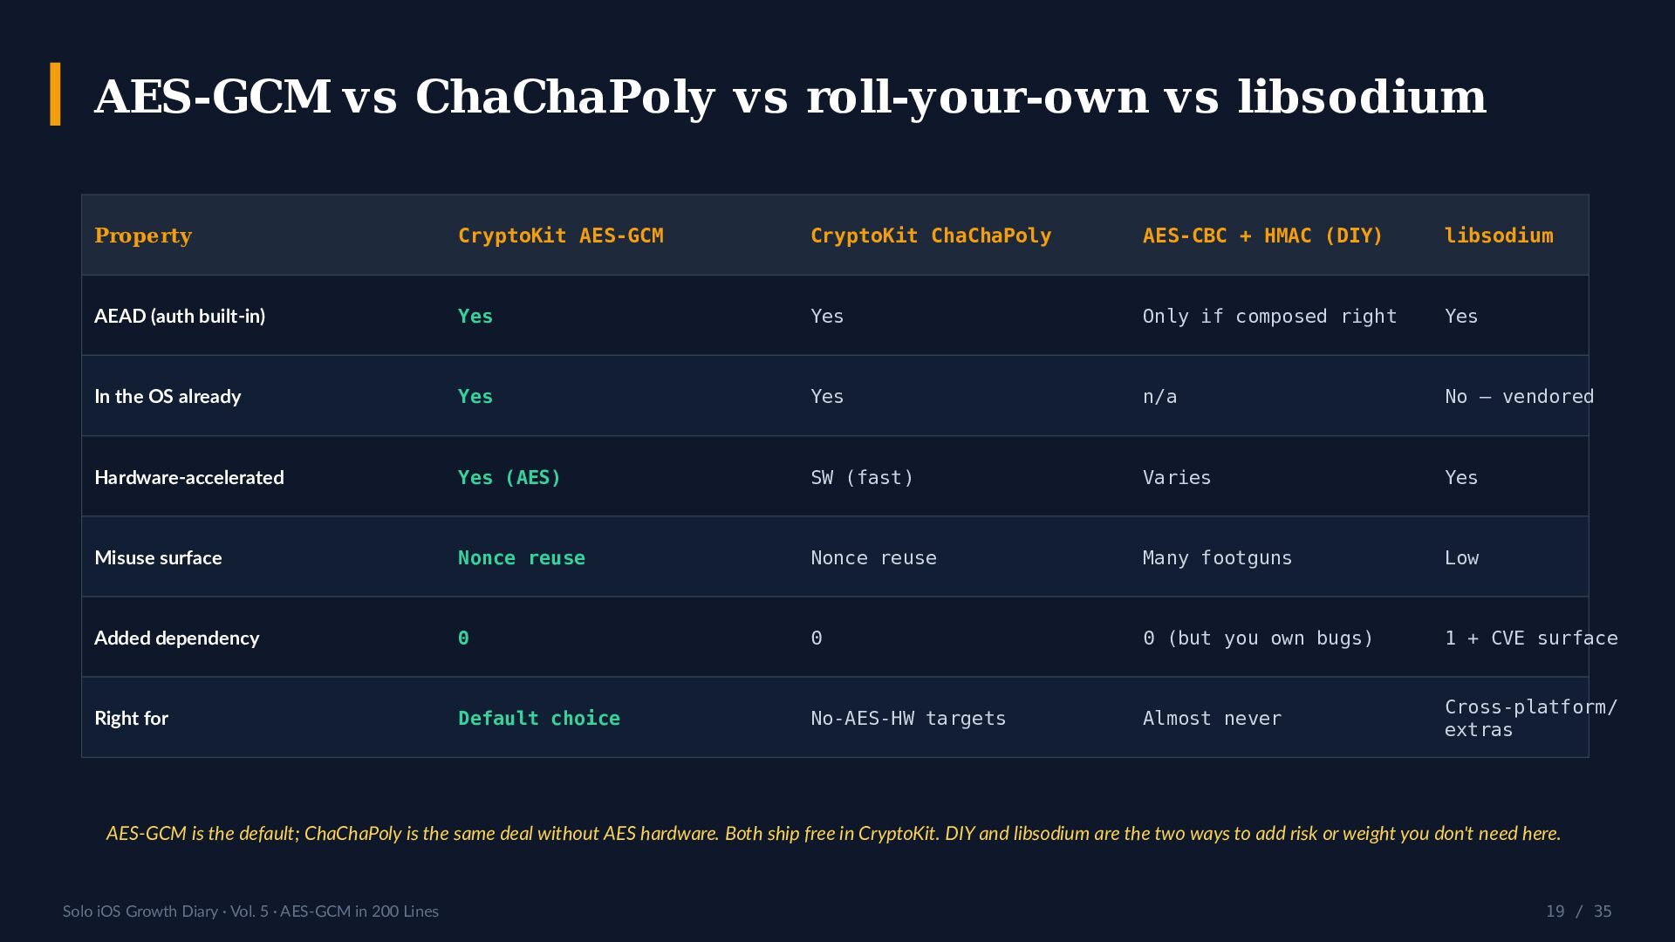Viewport: 1675px width, 942px height.
Task: Click the orange accent bar beside title
Action: (55, 94)
